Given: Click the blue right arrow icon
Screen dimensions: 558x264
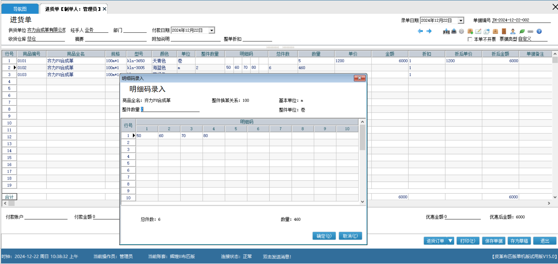Looking at the screenshot, I should point(429,31).
